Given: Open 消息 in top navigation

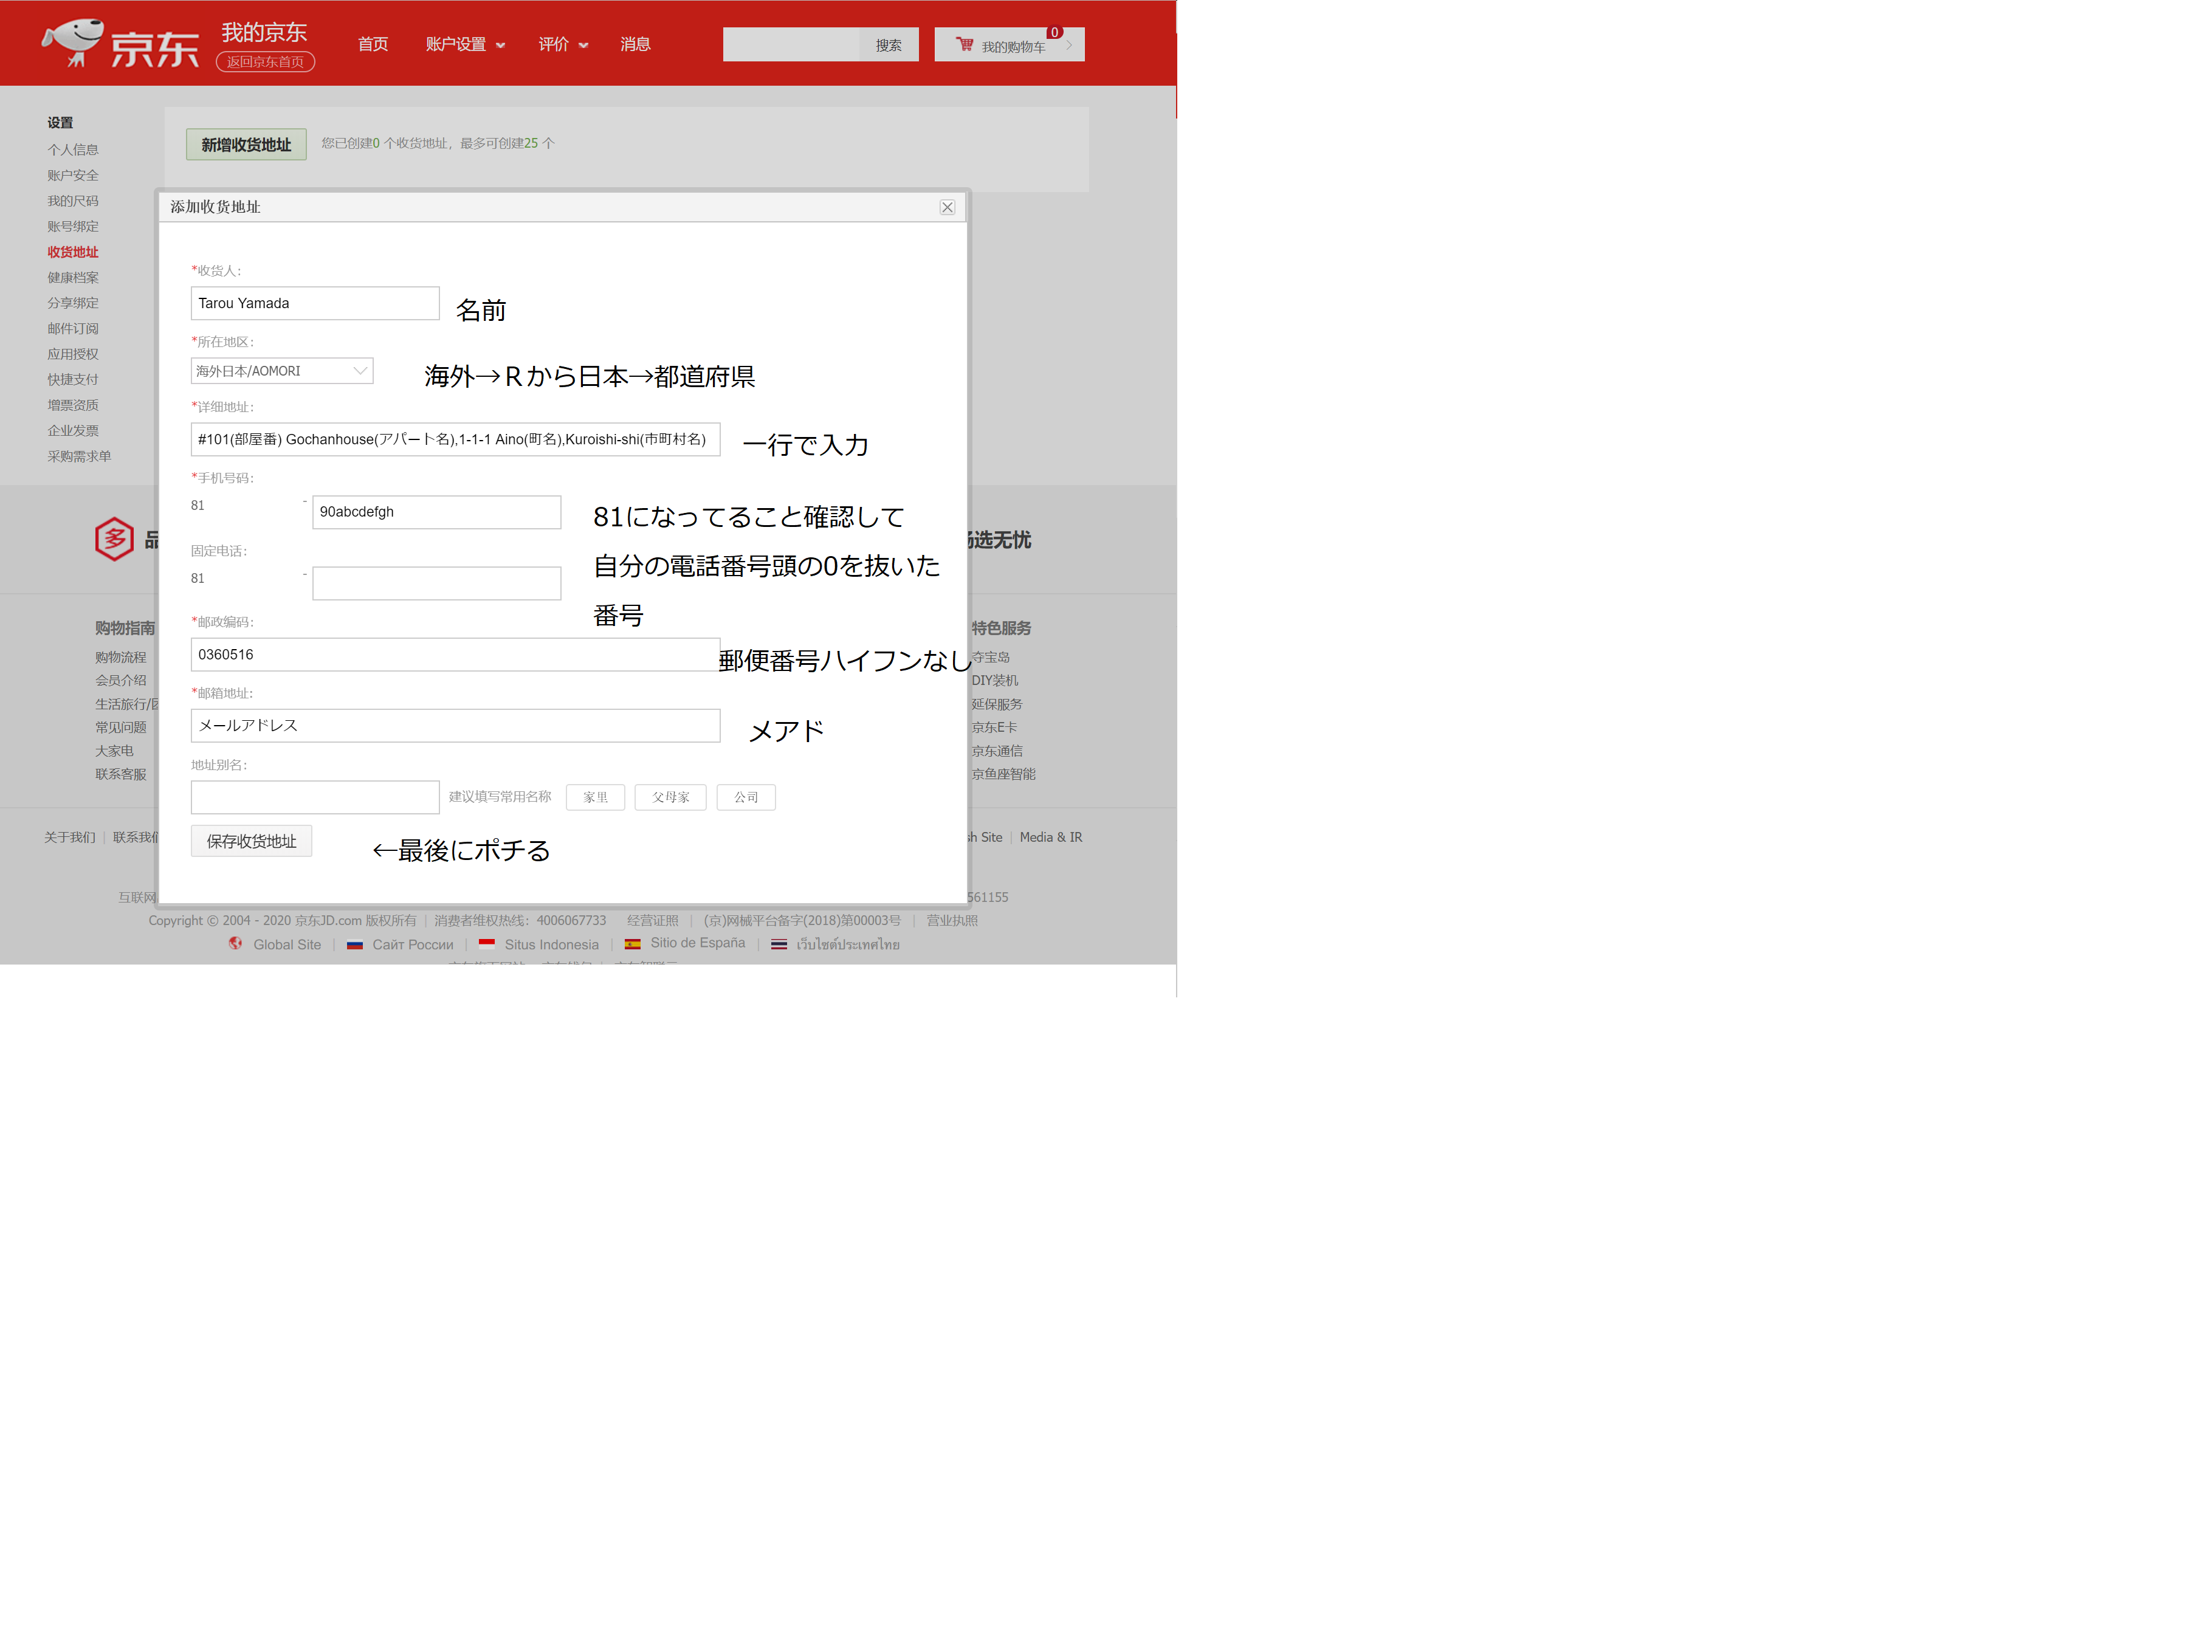Looking at the screenshot, I should pyautogui.click(x=635, y=44).
